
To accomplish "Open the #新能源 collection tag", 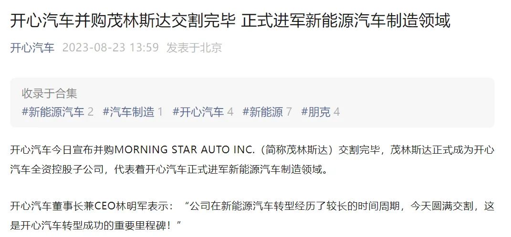I will coord(263,112).
